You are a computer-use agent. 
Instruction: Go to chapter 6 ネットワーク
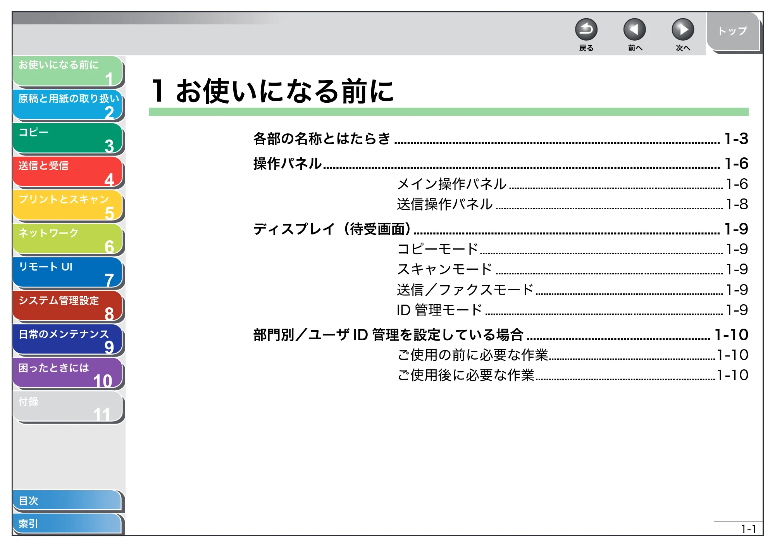(x=68, y=239)
